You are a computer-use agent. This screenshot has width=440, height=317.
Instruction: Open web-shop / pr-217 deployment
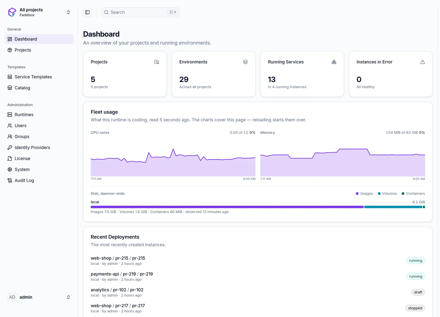click(118, 306)
